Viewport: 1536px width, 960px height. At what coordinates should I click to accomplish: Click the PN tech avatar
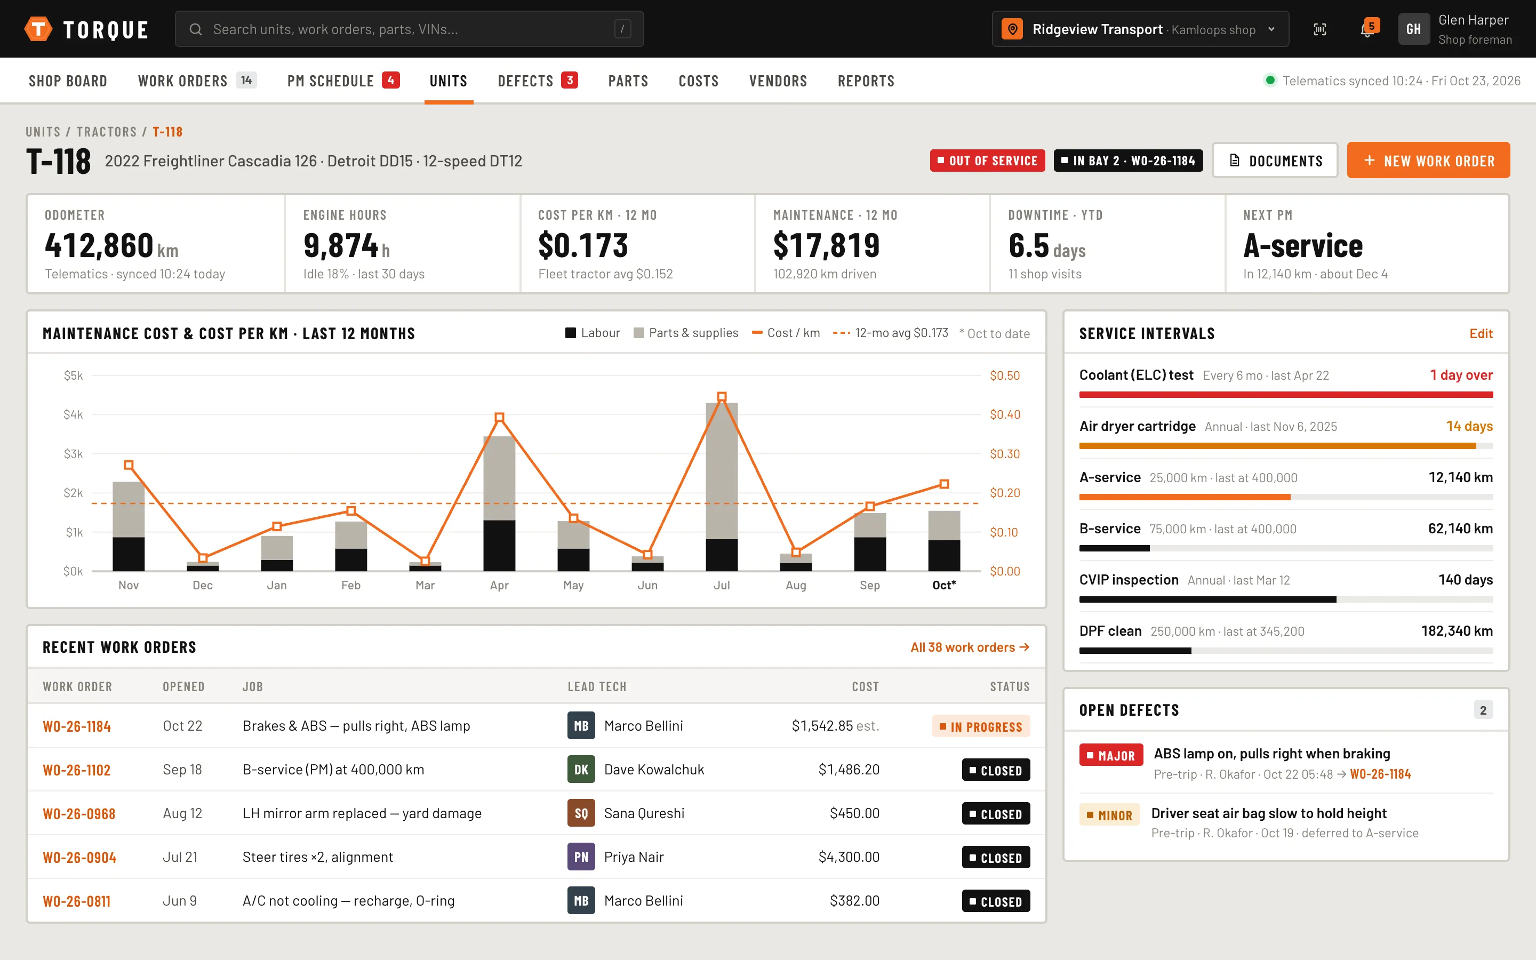[581, 857]
